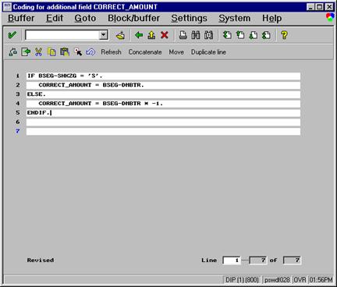Click code line 2 assigning BSEG-DMBTR
Screen dimensions: 337x287
click(163, 85)
